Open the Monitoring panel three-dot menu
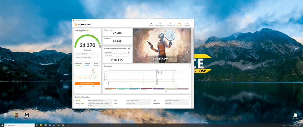The image size is (303, 127). click(x=189, y=66)
